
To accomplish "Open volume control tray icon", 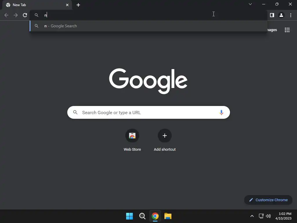I will click(x=268, y=216).
